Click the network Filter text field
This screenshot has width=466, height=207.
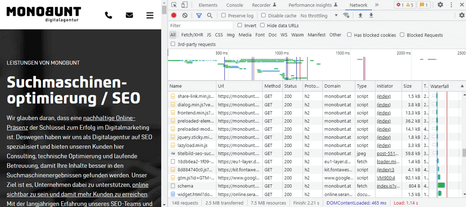(201, 25)
